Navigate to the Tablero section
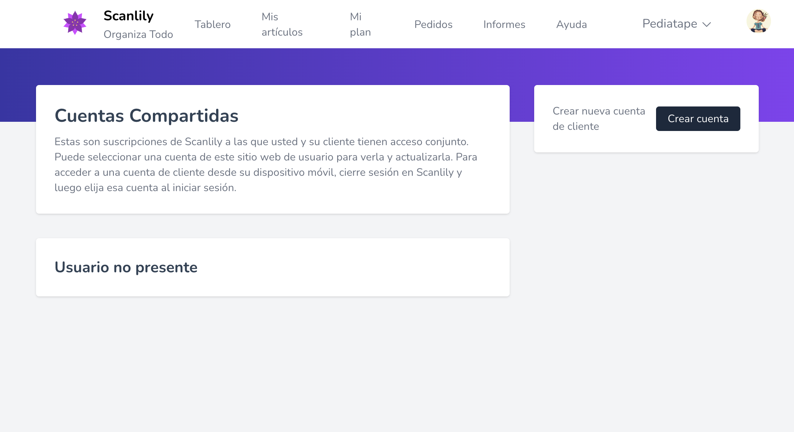794x432 pixels. (213, 24)
